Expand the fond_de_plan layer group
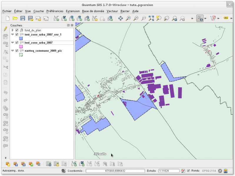The height and width of the screenshot is (176, 235). coord(12,30)
